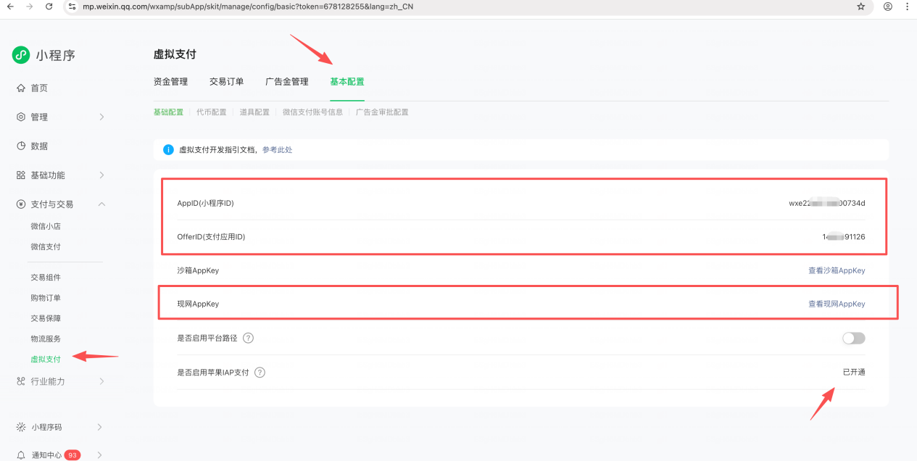Screen dimensions: 917x461
Task: Click the AppID(小程序ID) label
Action: 206,203
